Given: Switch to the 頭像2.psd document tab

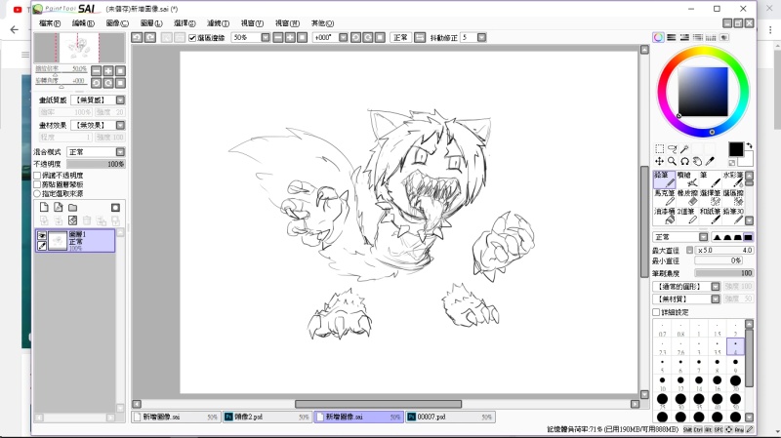Looking at the screenshot, I should pyautogui.click(x=267, y=418).
